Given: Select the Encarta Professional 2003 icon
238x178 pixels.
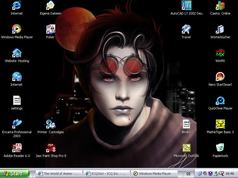Looking at the screenshot, I should [17, 124].
